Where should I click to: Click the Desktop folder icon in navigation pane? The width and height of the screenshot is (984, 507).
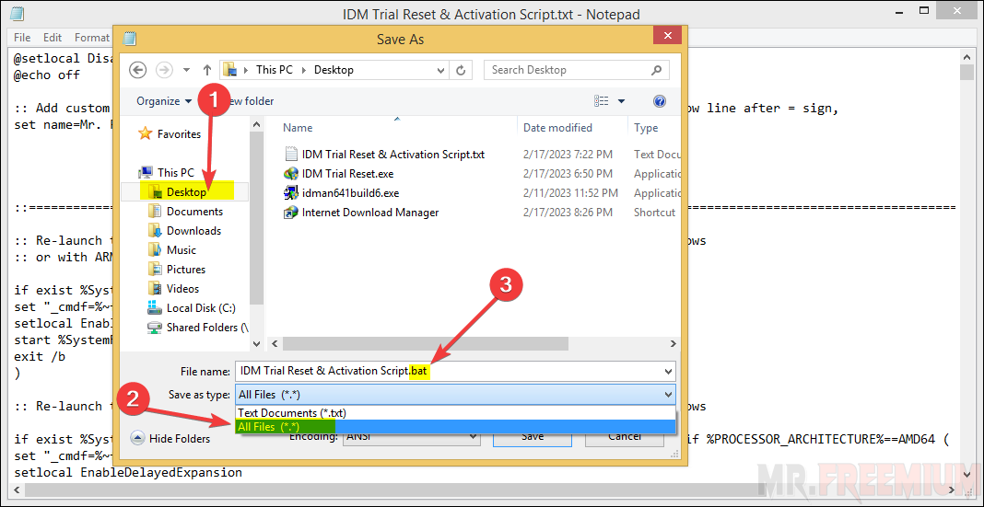tap(155, 191)
